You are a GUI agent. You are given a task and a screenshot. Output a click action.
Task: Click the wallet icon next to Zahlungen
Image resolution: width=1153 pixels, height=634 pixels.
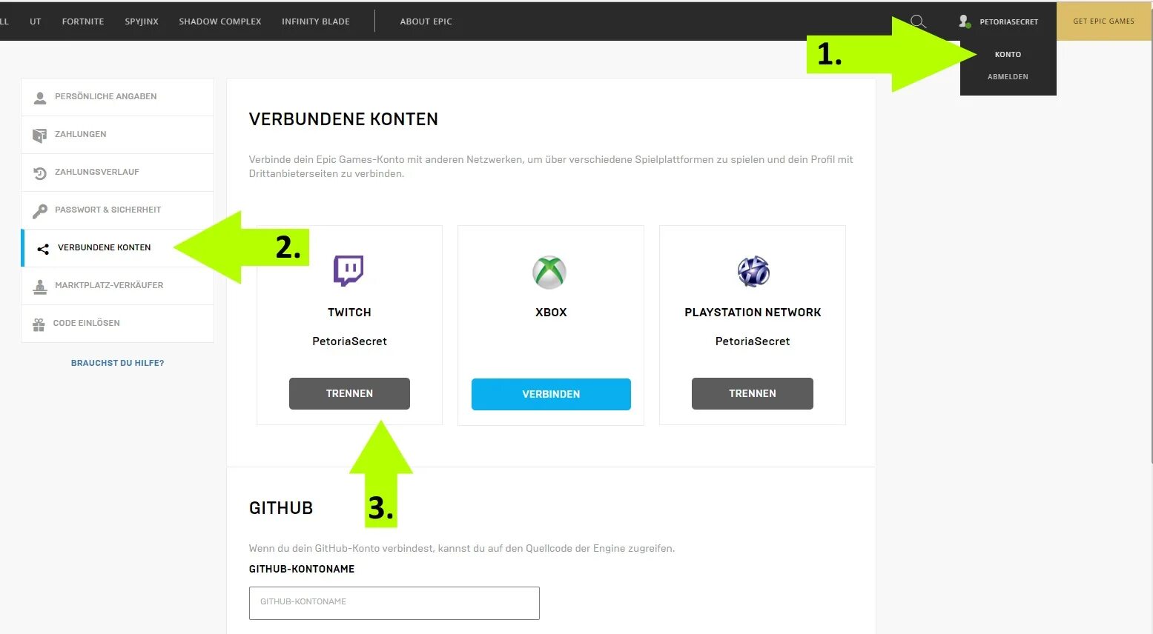click(x=39, y=135)
